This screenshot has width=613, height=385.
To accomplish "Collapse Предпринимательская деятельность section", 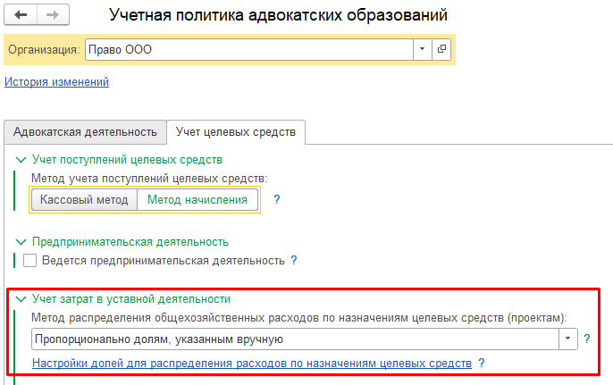I will coord(21,241).
